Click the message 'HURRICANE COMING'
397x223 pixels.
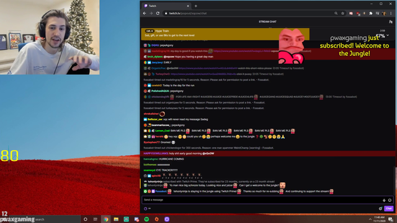point(171,159)
